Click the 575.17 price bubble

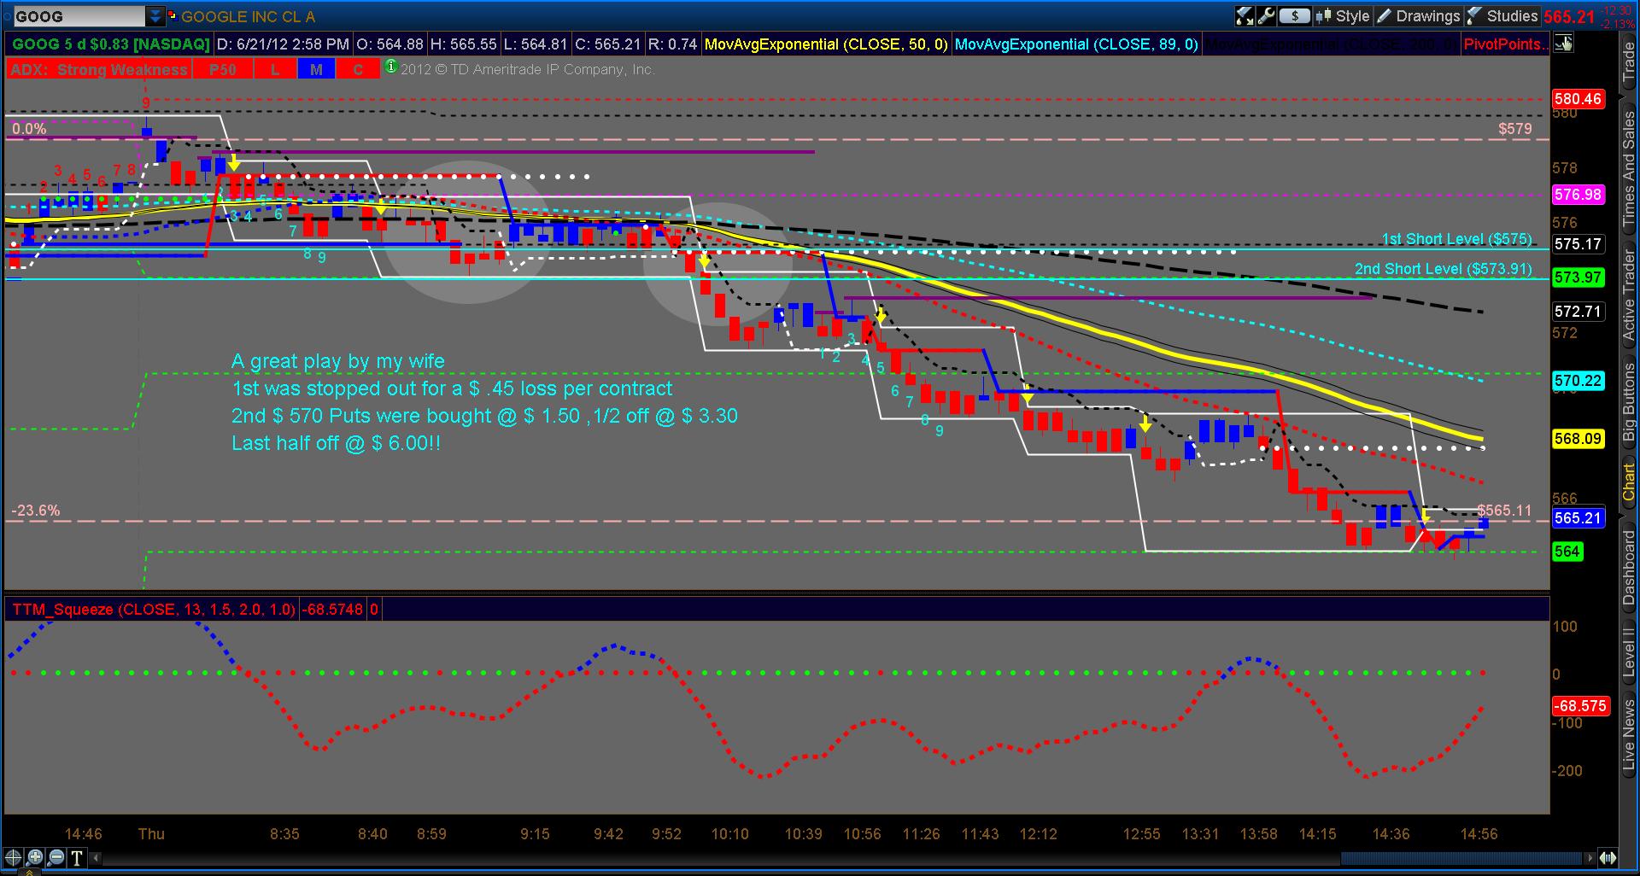1577,244
